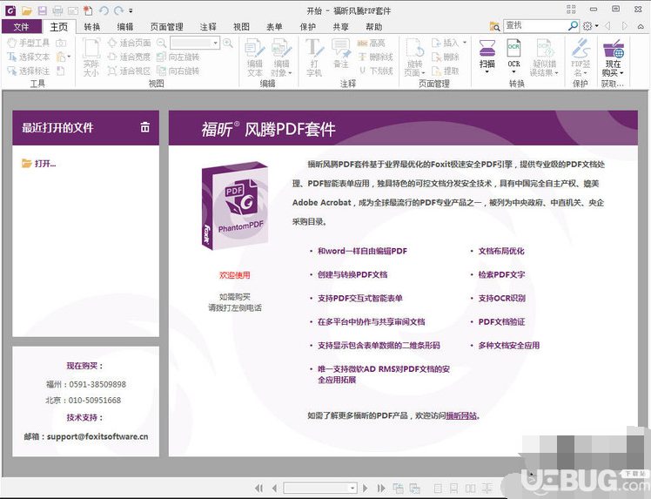Image resolution: width=651 pixels, height=499 pixels.
Task: Click the create new PDF icon with red star
Action: tap(88, 10)
